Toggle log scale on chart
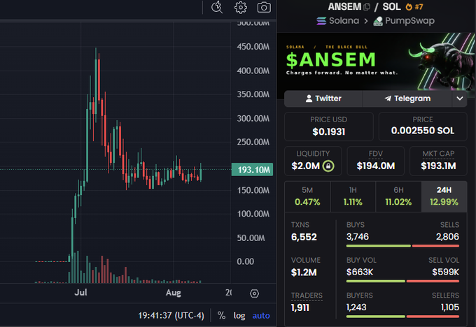The height and width of the screenshot is (327, 476). pyautogui.click(x=239, y=316)
